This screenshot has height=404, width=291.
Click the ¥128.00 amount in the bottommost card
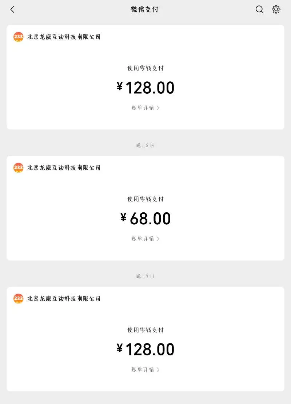(145, 350)
